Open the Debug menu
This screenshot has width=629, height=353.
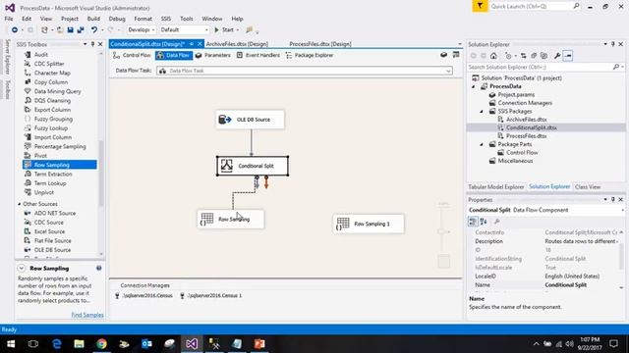(x=117, y=19)
